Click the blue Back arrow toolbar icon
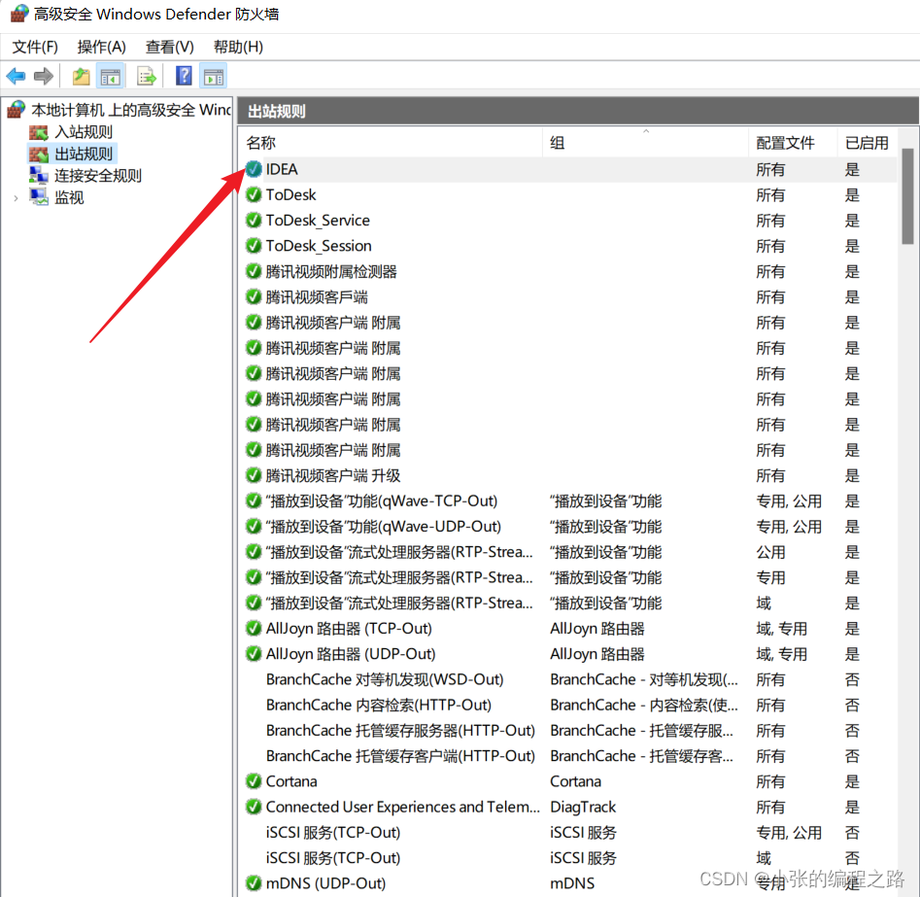The width and height of the screenshot is (920, 897). tap(16, 77)
